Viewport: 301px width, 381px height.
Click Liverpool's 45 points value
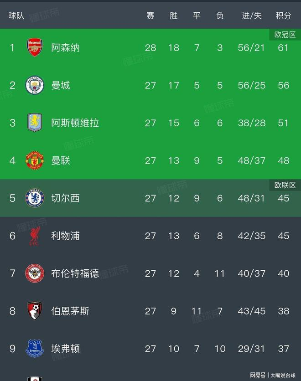pos(283,236)
